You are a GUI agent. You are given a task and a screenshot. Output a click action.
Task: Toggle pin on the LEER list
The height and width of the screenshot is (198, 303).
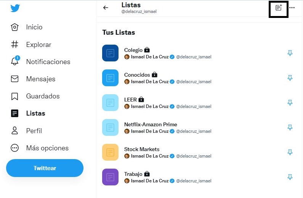pyautogui.click(x=290, y=103)
